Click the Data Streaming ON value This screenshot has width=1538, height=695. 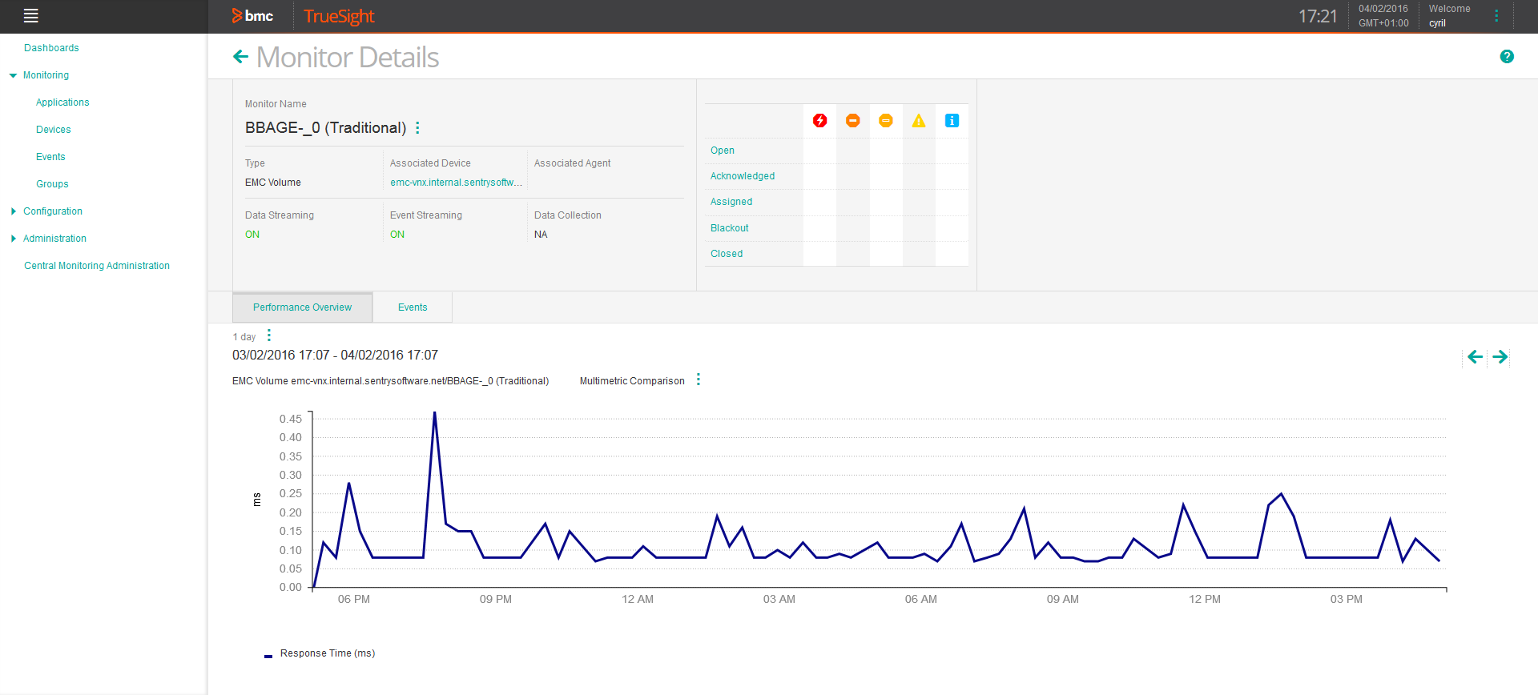(x=252, y=235)
